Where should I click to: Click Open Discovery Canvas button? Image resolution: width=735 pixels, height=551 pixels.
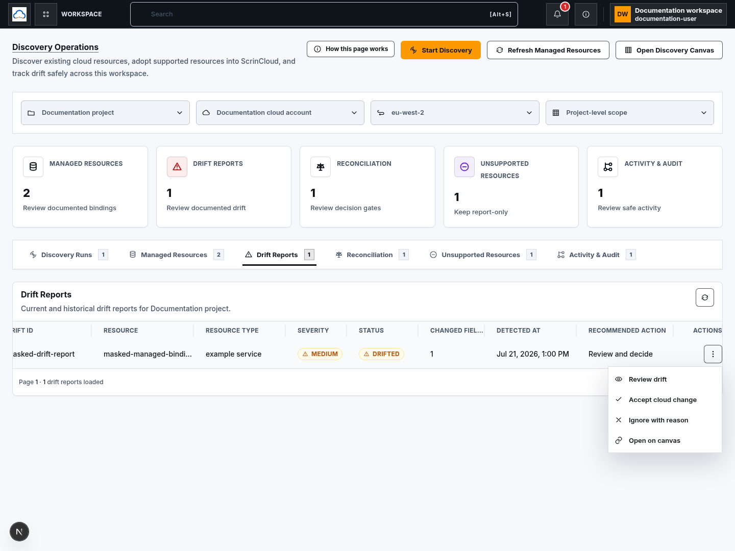[669, 50]
